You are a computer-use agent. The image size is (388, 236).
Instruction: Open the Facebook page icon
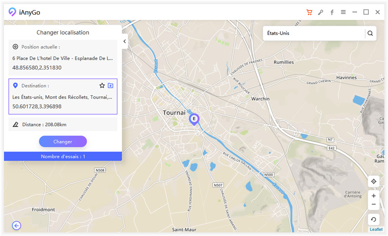(332, 12)
